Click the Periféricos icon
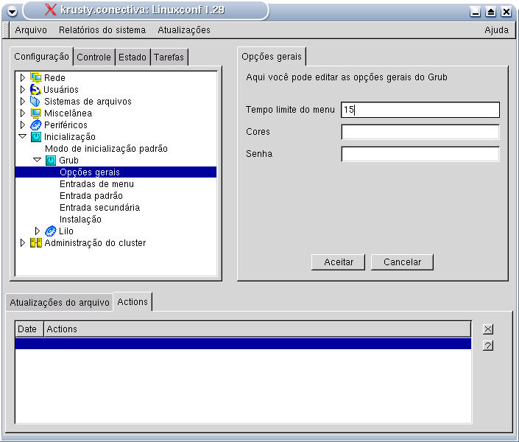 [36, 125]
